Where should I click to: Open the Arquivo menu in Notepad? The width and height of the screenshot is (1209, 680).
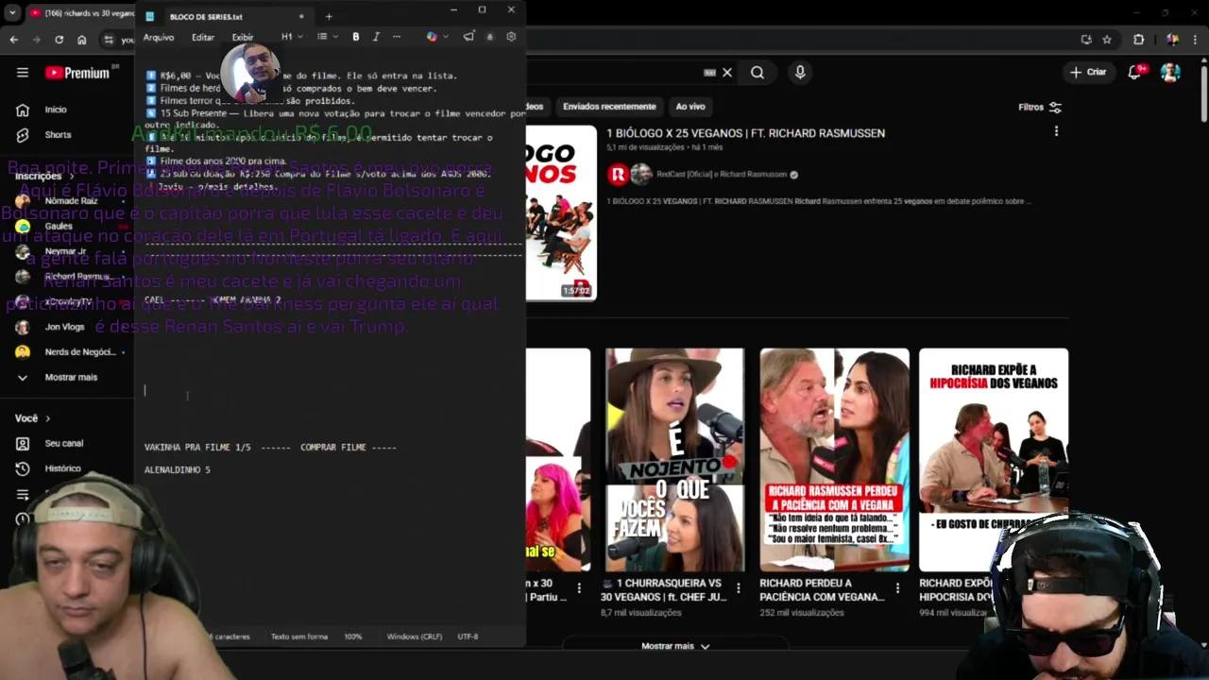coord(159,37)
